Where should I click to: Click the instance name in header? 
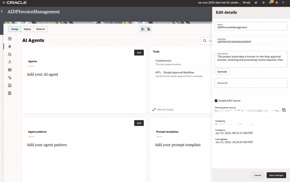(219, 3)
